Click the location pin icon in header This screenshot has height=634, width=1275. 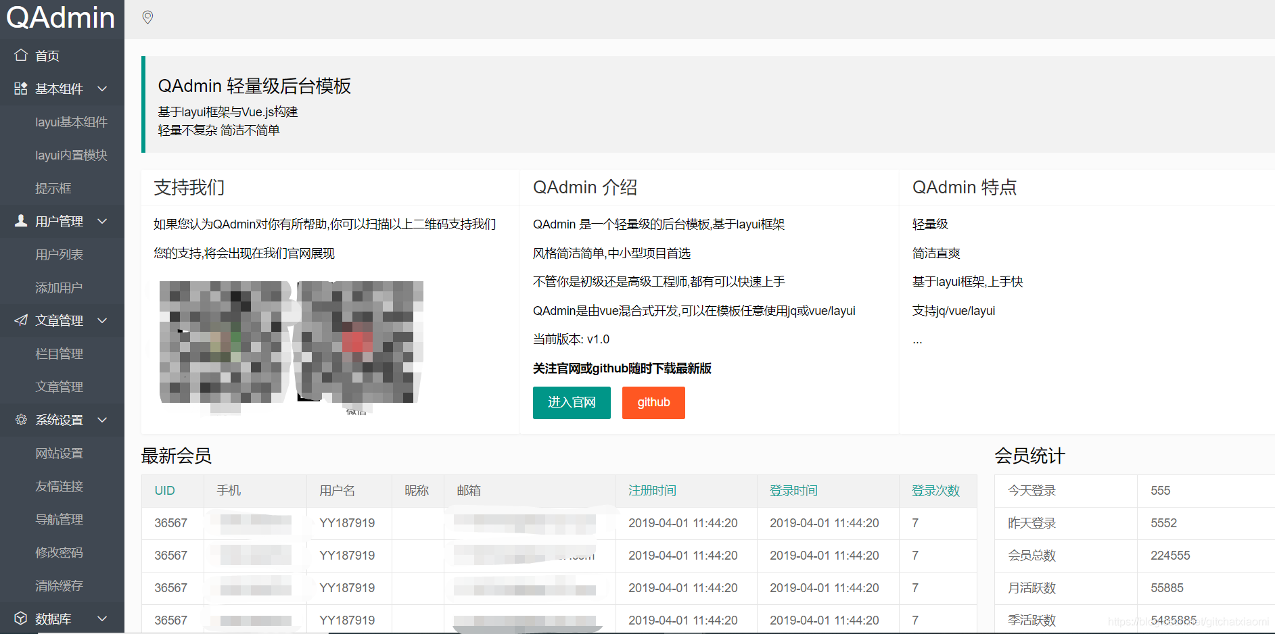(x=147, y=18)
